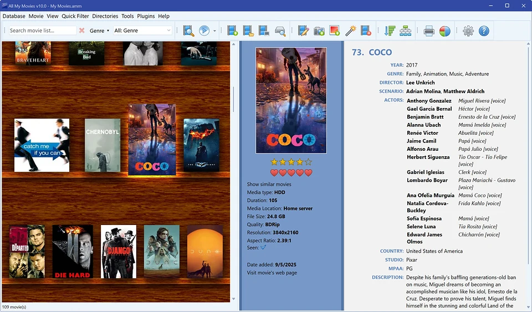The image size is (532, 312).
Task: Click the large Coco poster in details
Action: [291, 100]
